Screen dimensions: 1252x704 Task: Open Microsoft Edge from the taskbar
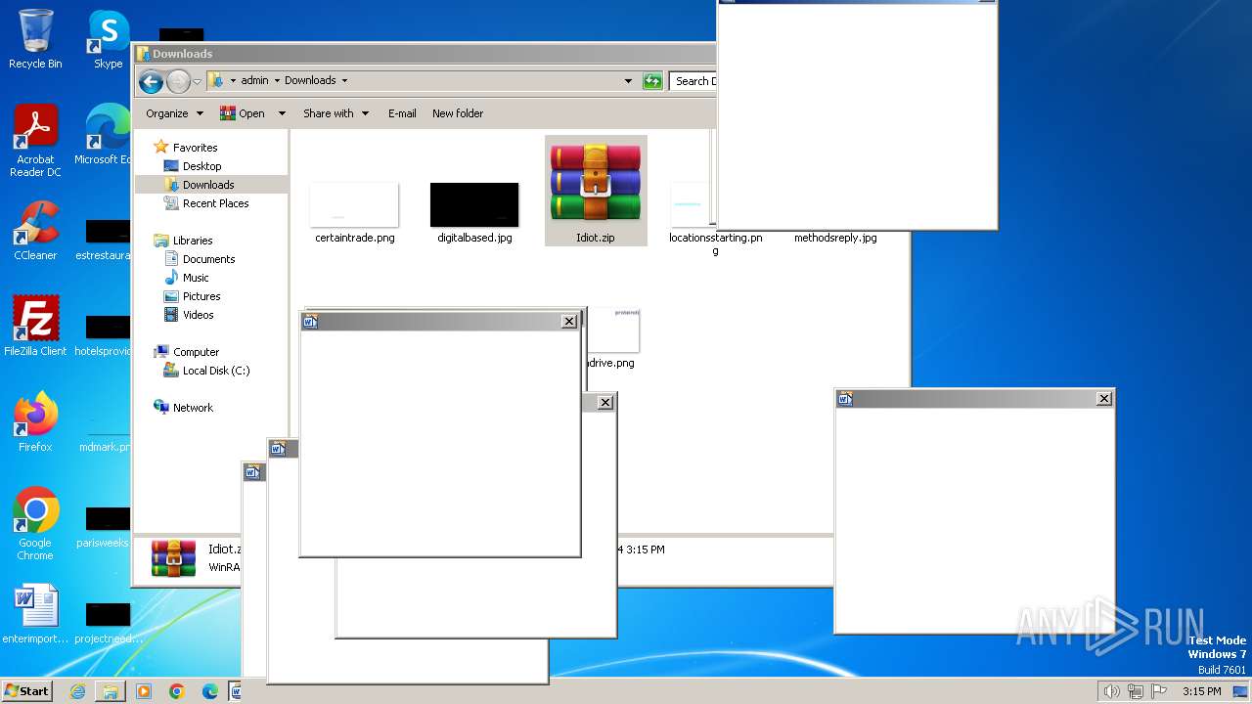click(x=210, y=691)
